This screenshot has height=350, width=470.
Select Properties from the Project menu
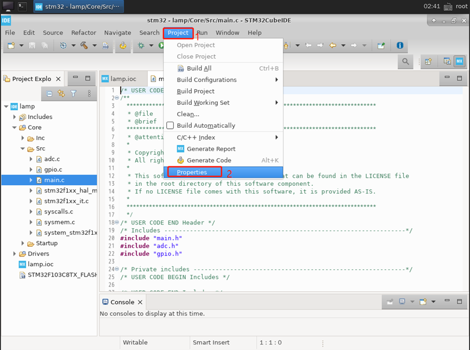coord(192,172)
